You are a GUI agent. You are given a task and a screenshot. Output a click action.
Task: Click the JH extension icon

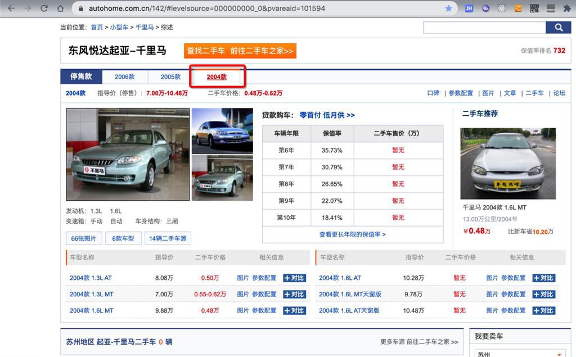click(469, 8)
